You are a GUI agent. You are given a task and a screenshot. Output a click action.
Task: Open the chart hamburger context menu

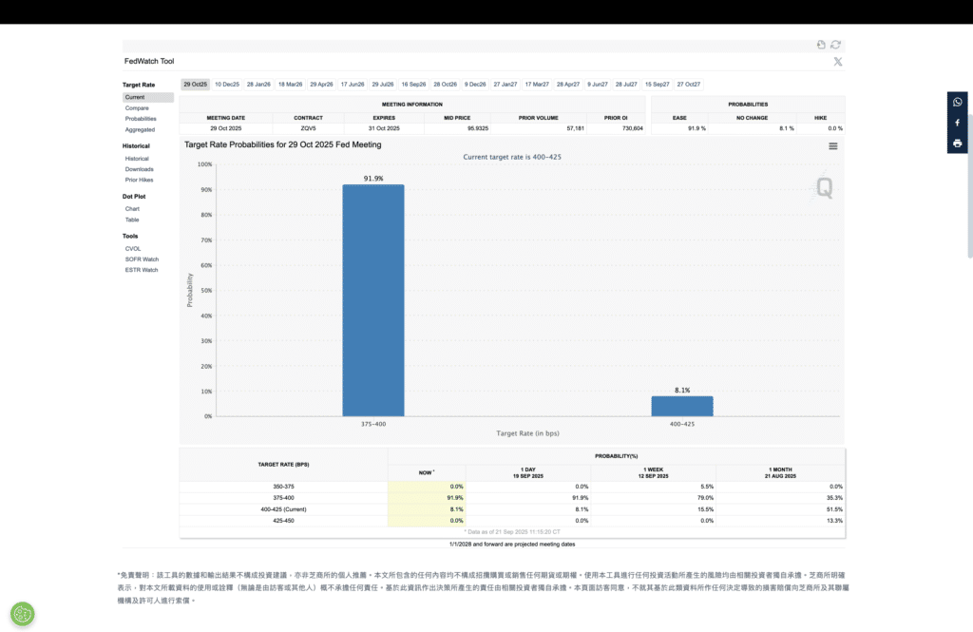832,146
